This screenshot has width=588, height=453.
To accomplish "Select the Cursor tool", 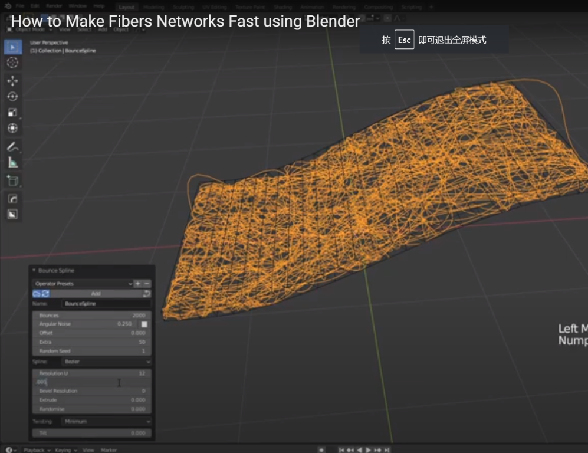I will coord(13,63).
